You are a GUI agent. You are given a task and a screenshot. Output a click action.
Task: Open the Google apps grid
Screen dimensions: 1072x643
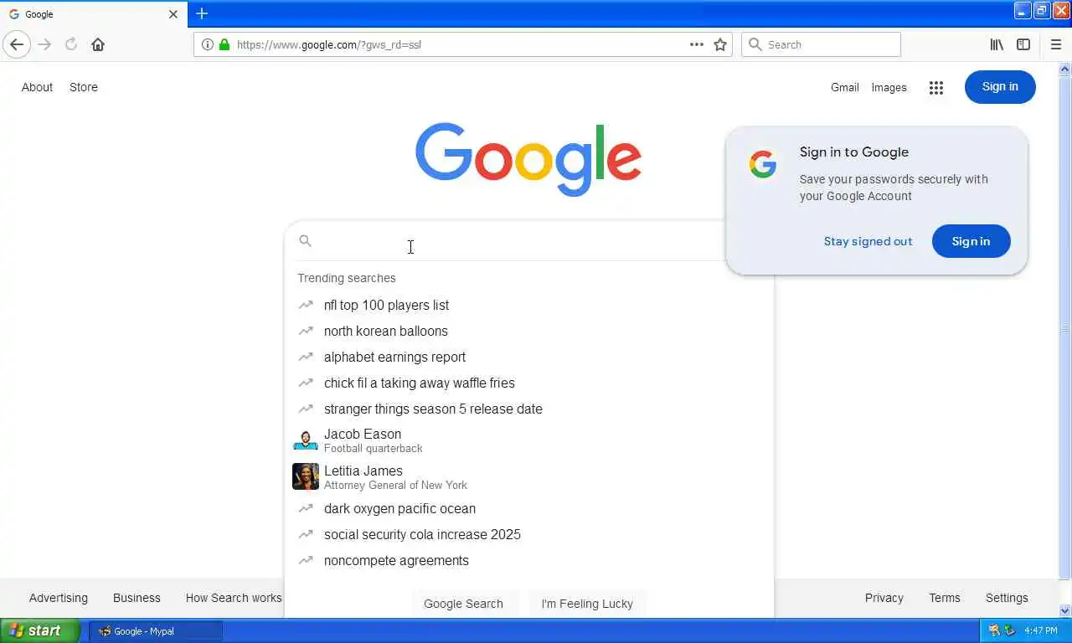(936, 87)
